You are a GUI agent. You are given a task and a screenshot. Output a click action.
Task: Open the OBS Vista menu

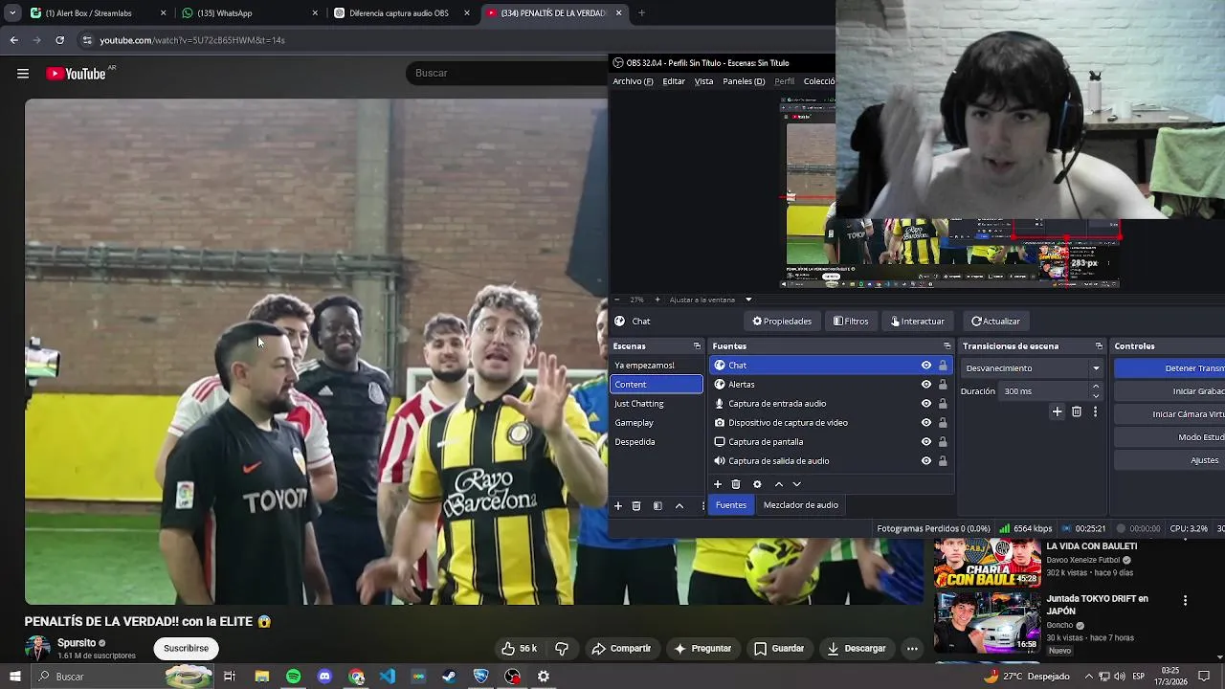703,81
